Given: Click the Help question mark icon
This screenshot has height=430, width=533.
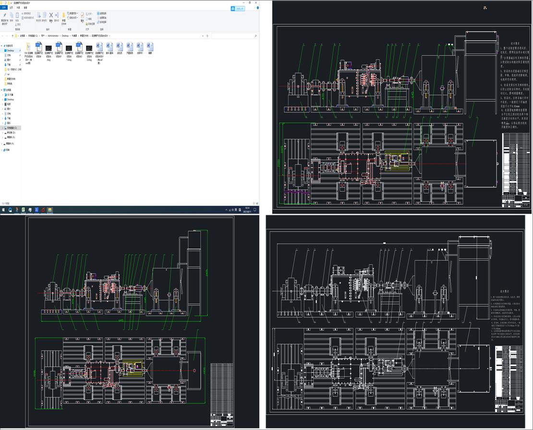Looking at the screenshot, I should [x=257, y=8].
